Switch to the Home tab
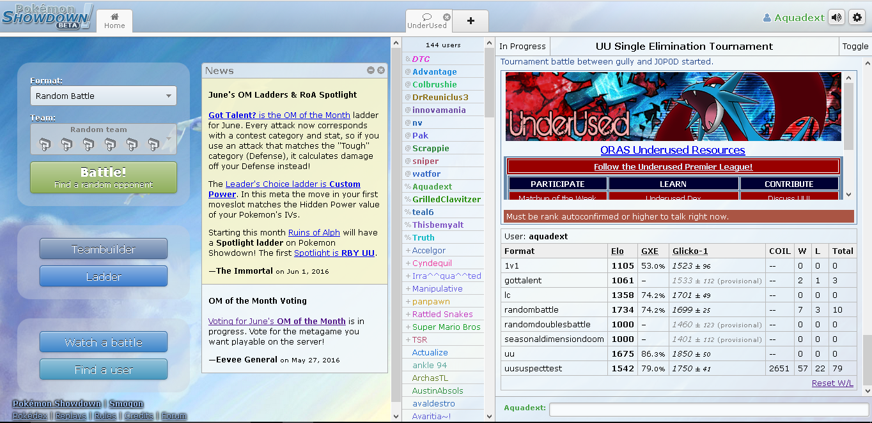The image size is (872, 423). [x=114, y=20]
